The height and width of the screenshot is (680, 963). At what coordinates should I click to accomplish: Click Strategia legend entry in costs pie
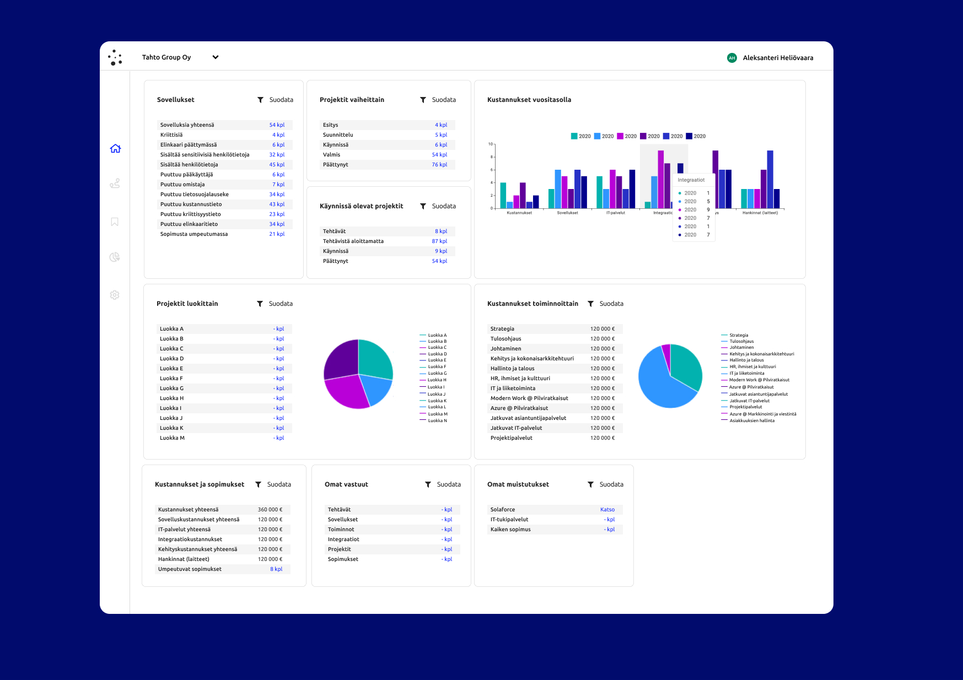(735, 335)
